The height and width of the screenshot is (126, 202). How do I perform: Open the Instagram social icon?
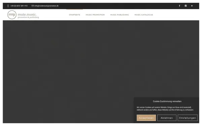coord(186,6)
